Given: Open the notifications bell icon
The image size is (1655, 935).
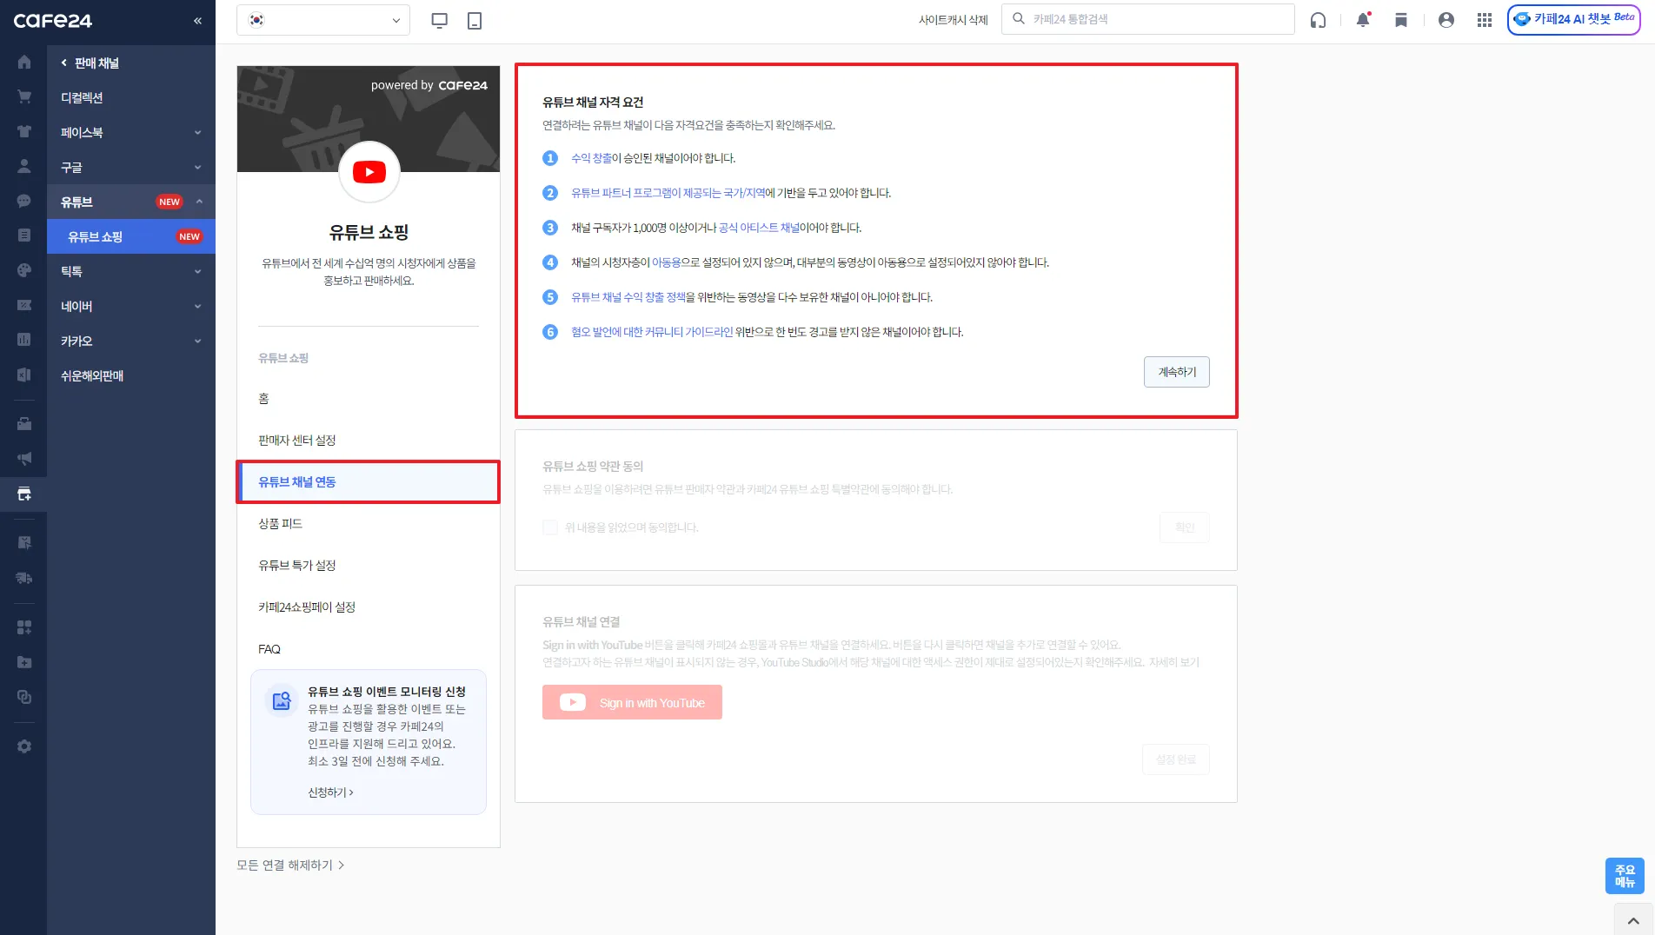Looking at the screenshot, I should coord(1363,20).
